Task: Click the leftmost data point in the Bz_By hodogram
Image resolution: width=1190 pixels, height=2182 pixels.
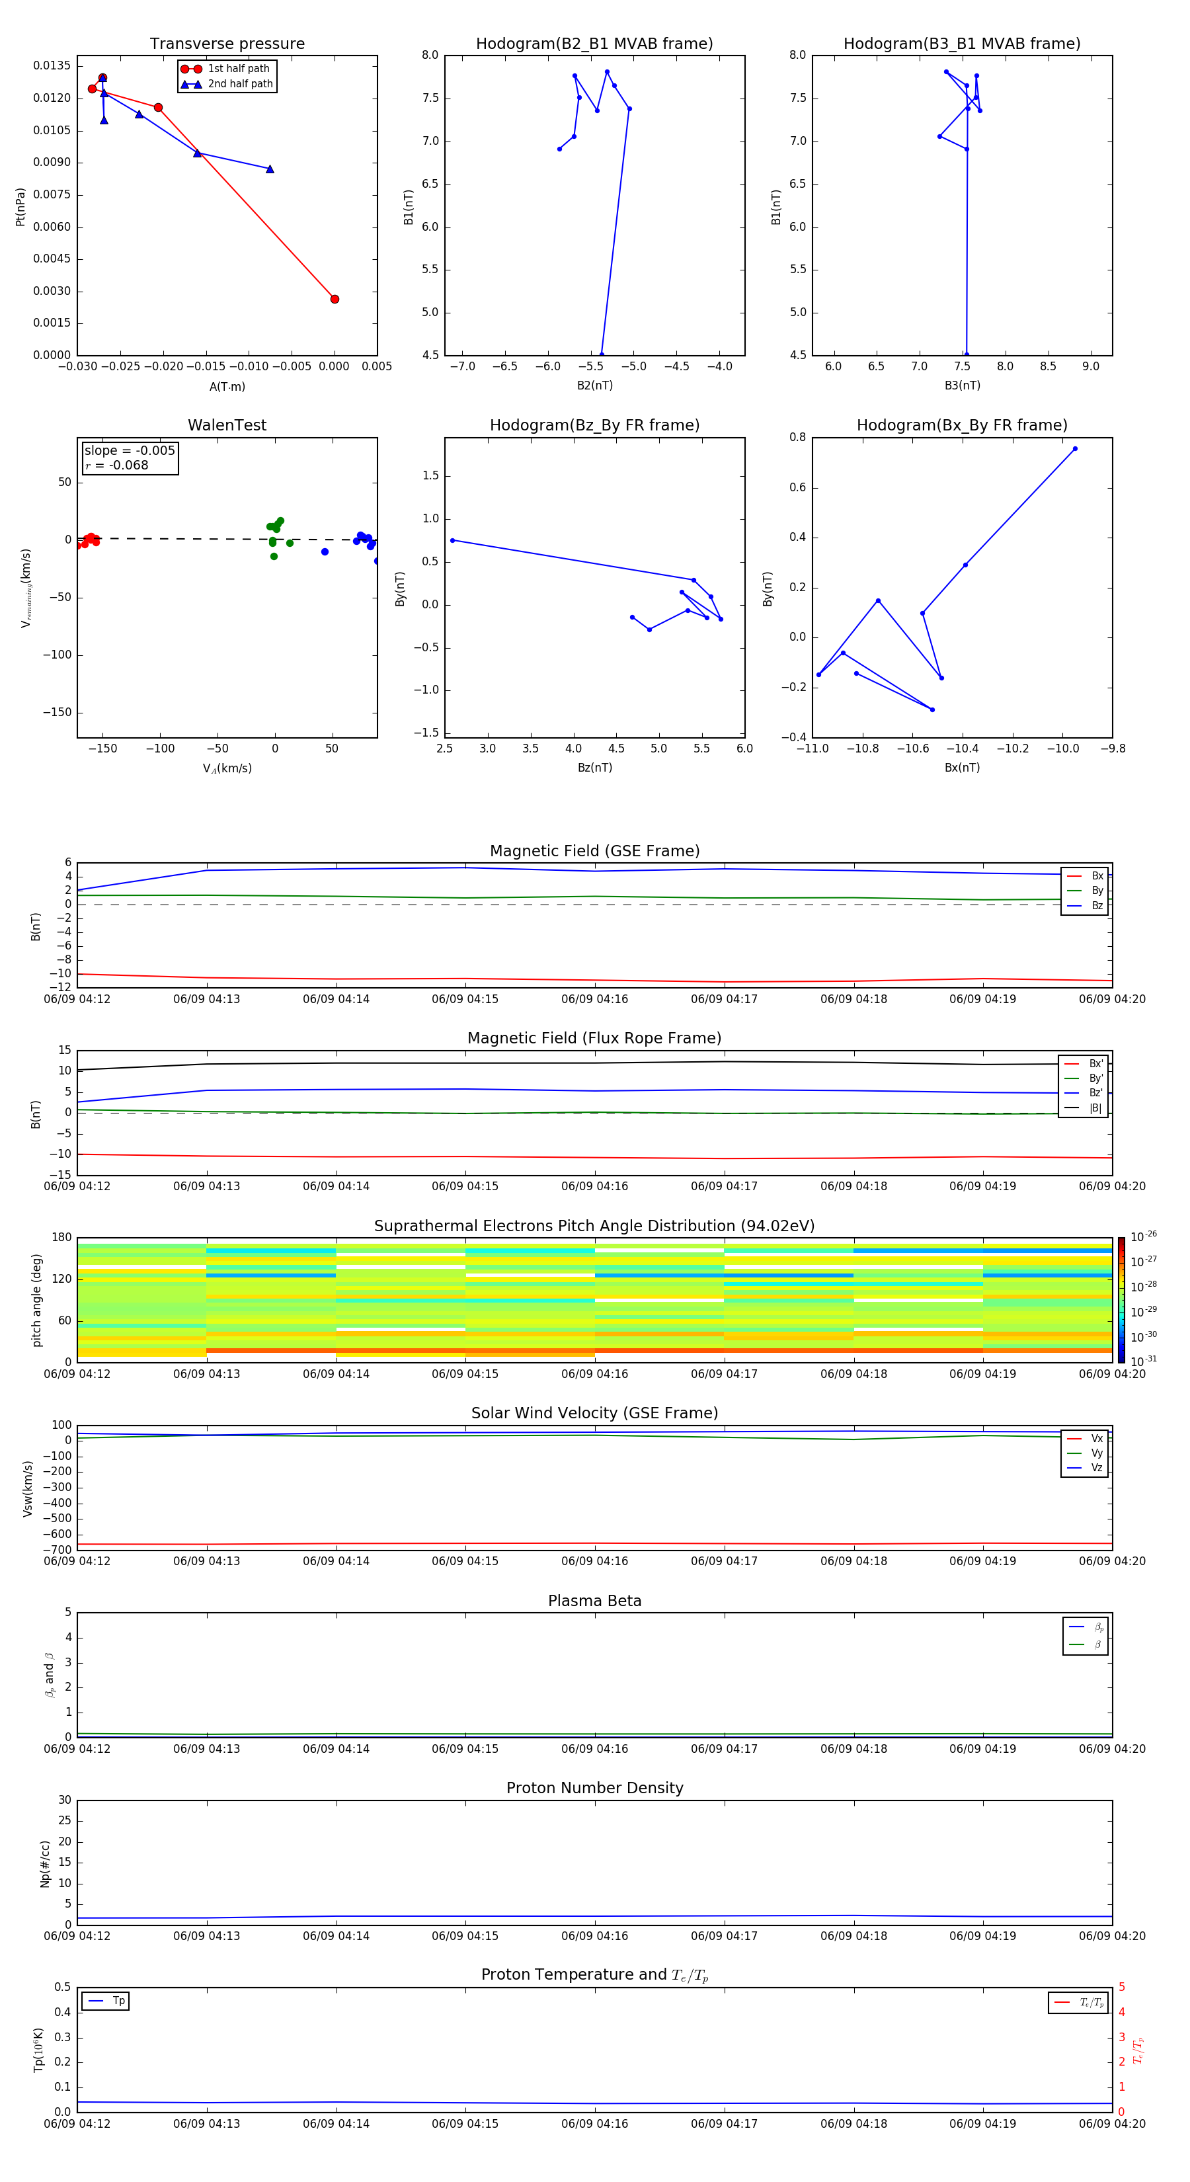Action: click(x=452, y=540)
